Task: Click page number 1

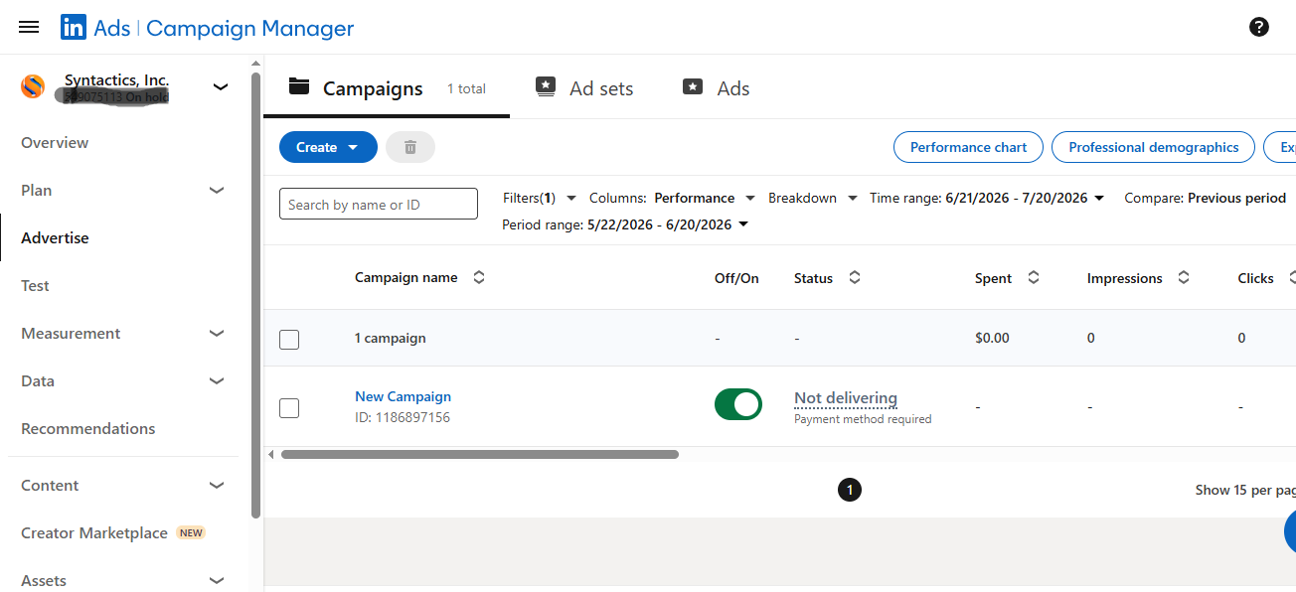Action: 850,490
